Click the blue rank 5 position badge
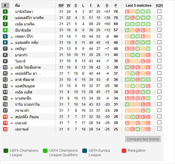175x164 pixels. [5, 36]
